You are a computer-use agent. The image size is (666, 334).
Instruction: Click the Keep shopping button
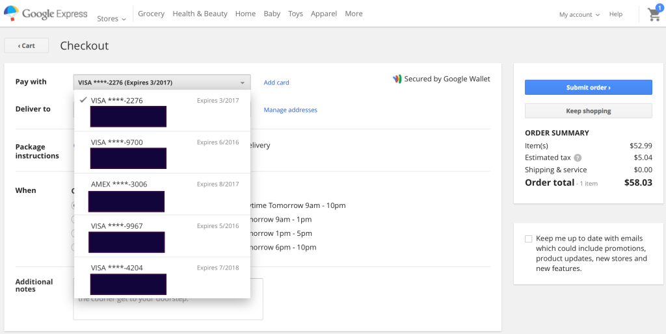coord(588,111)
